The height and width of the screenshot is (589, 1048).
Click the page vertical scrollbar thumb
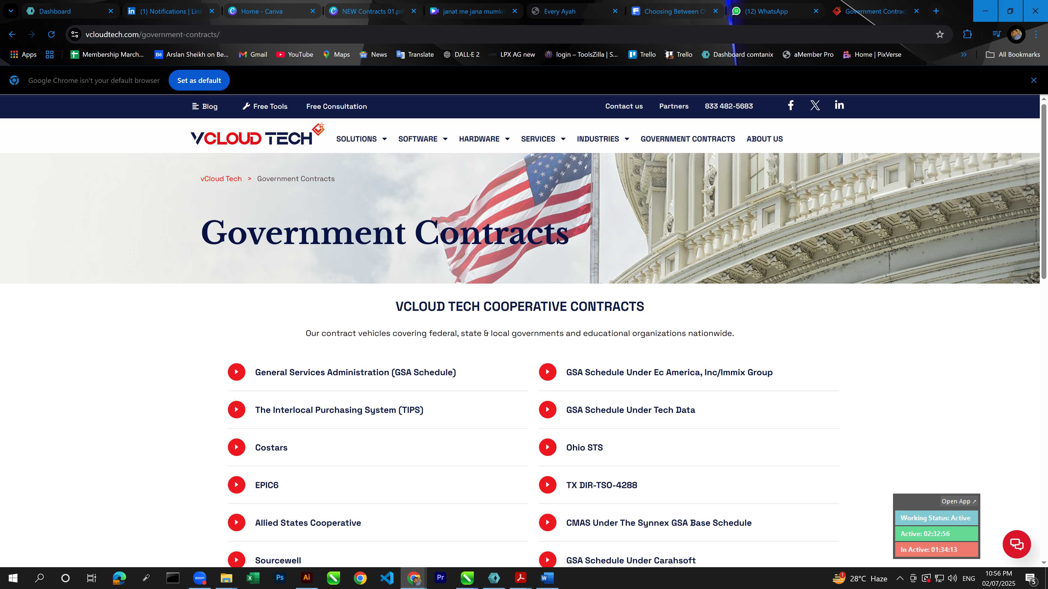pyautogui.click(x=1044, y=191)
